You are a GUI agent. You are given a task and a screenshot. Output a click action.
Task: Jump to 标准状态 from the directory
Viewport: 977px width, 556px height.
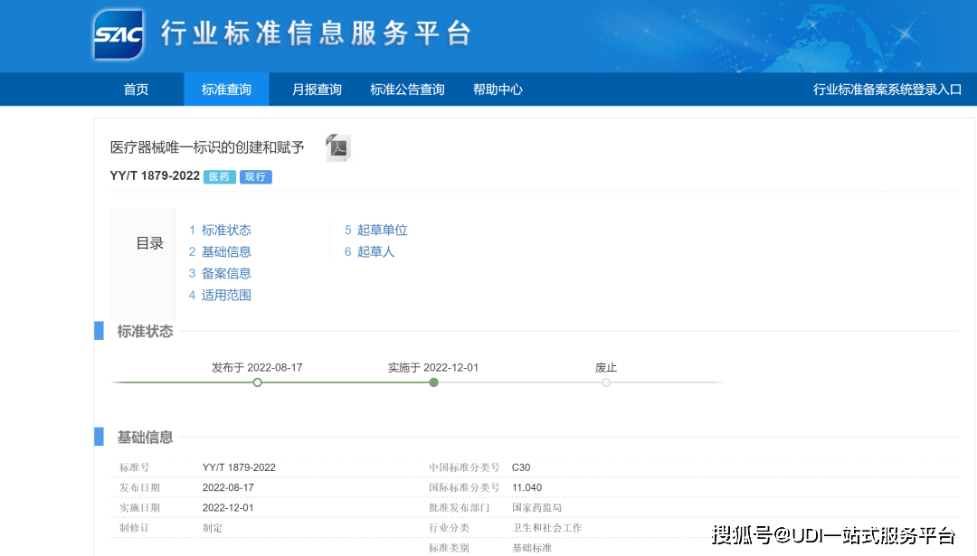(x=227, y=230)
